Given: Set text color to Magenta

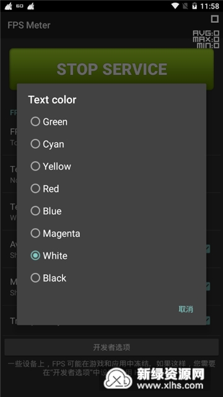Looking at the screenshot, I should 35,233.
